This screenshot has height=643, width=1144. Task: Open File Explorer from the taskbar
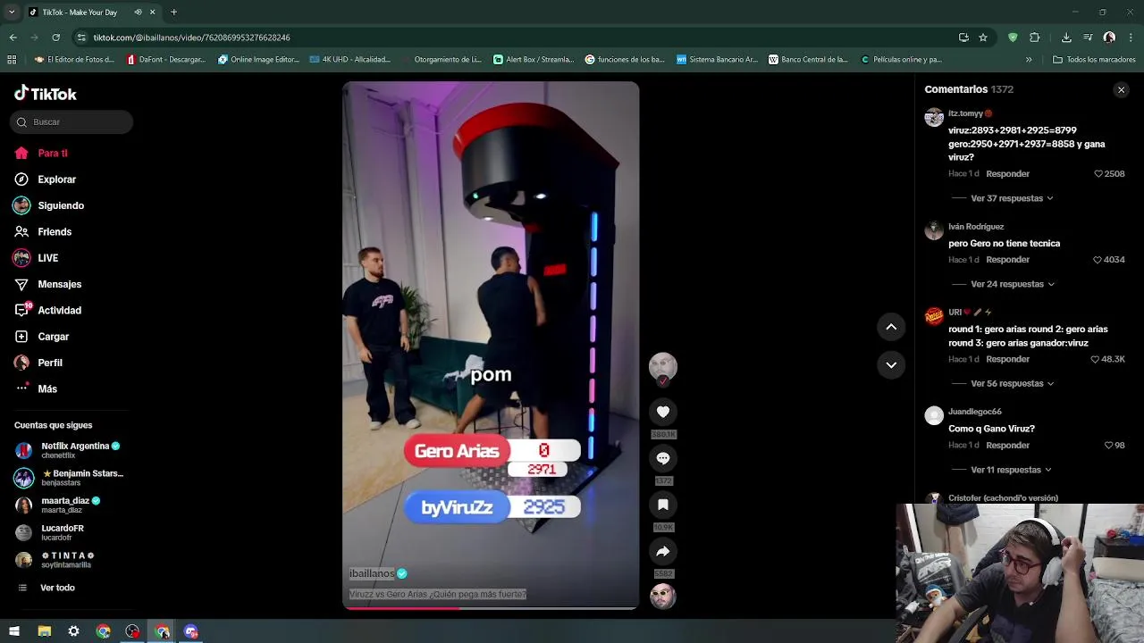click(x=44, y=631)
